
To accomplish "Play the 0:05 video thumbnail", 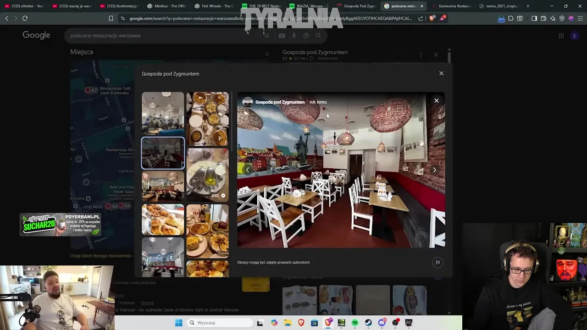I will (207, 175).
